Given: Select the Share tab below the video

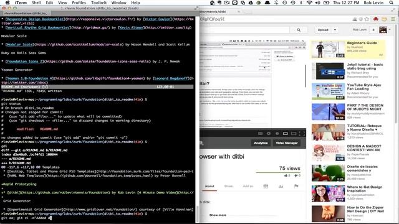Looking at the screenshot, I should [228, 186].
